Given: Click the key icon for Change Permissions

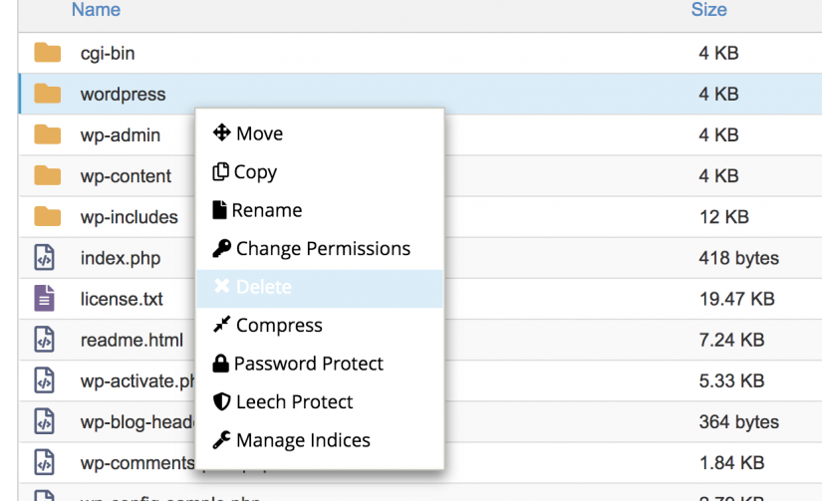Looking at the screenshot, I should point(222,248).
